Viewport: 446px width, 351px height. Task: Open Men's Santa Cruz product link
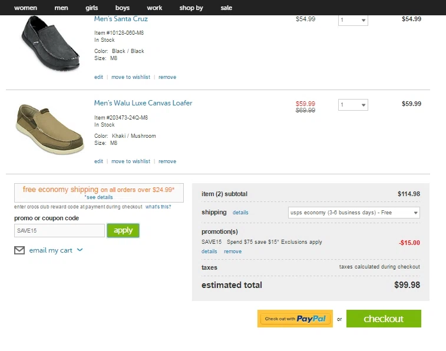[x=121, y=19]
